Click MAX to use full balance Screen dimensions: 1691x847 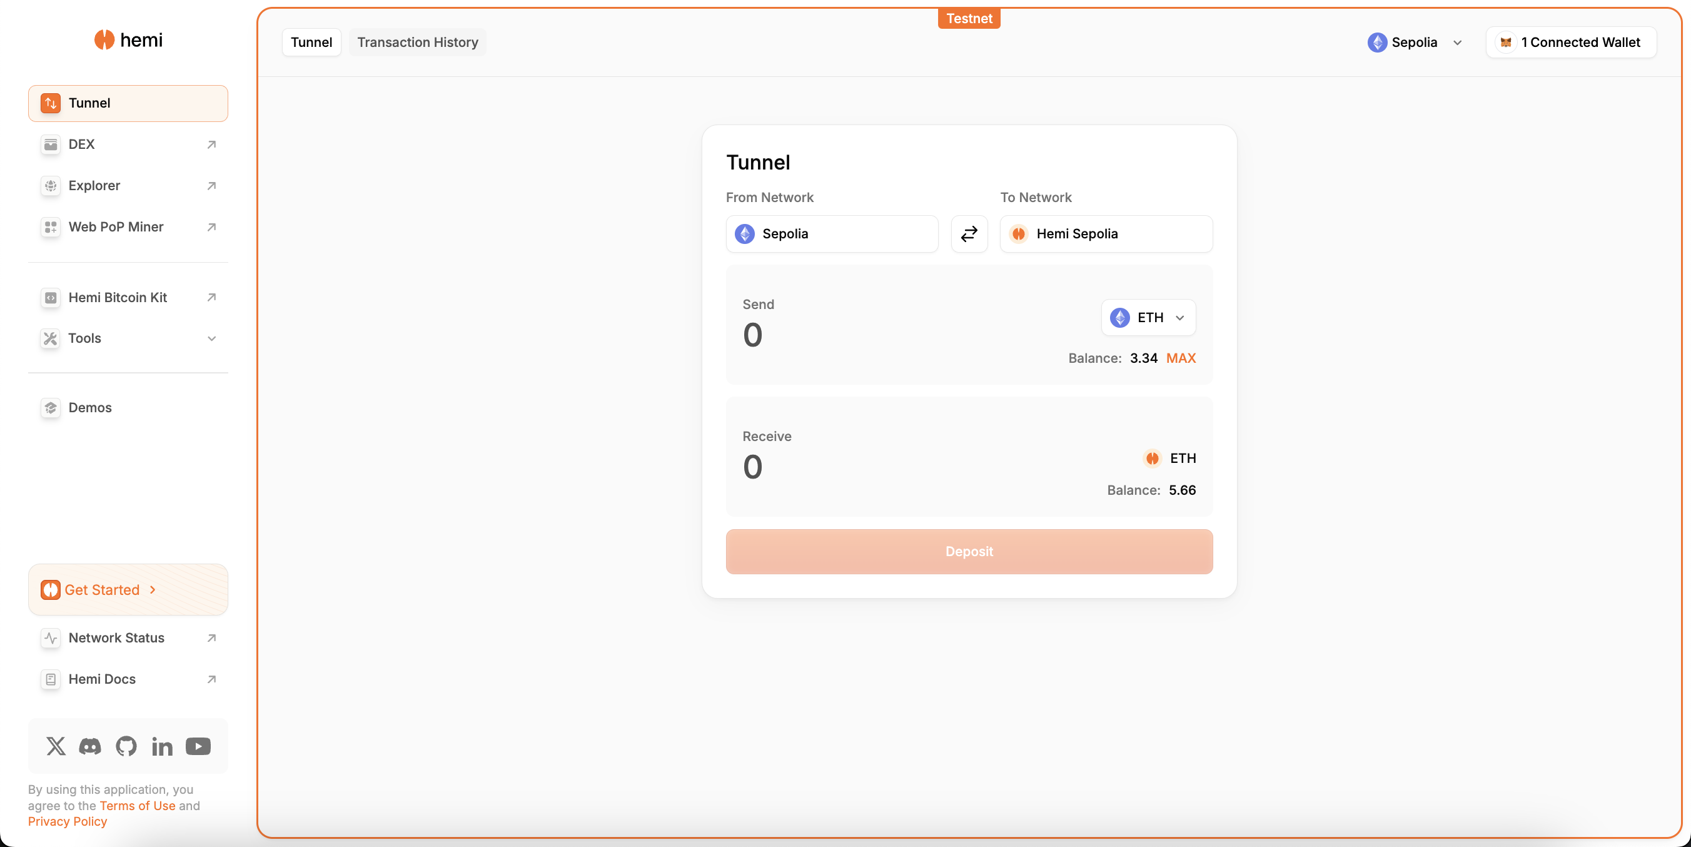[x=1181, y=358]
